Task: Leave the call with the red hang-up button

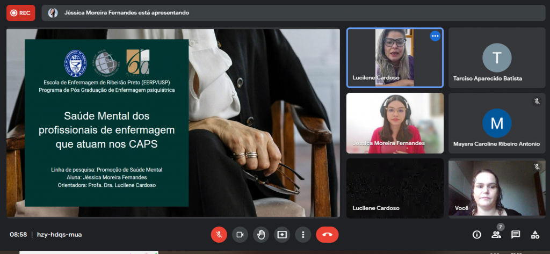Action: (327, 235)
